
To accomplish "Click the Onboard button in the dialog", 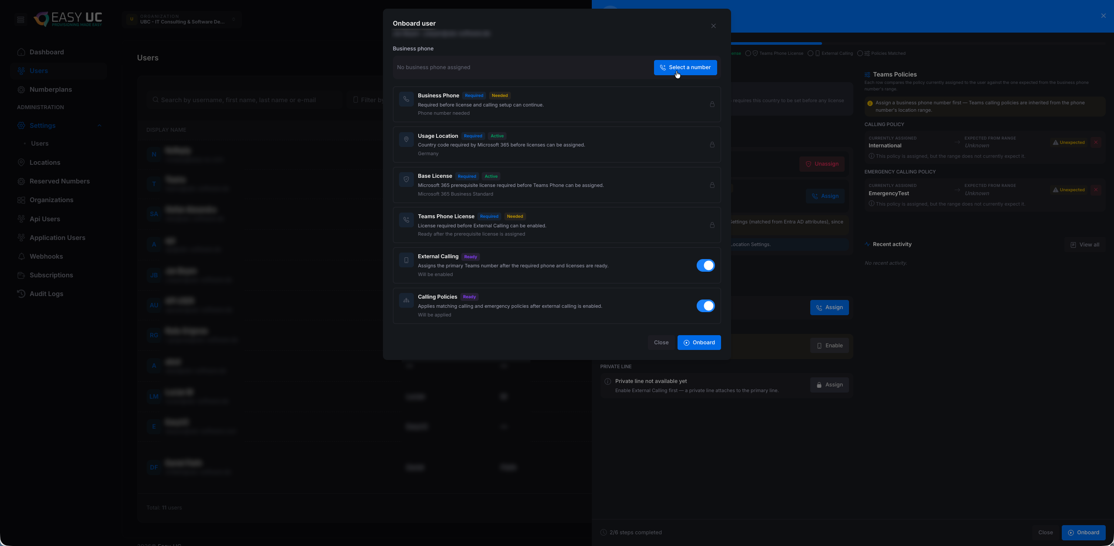I will (x=699, y=343).
